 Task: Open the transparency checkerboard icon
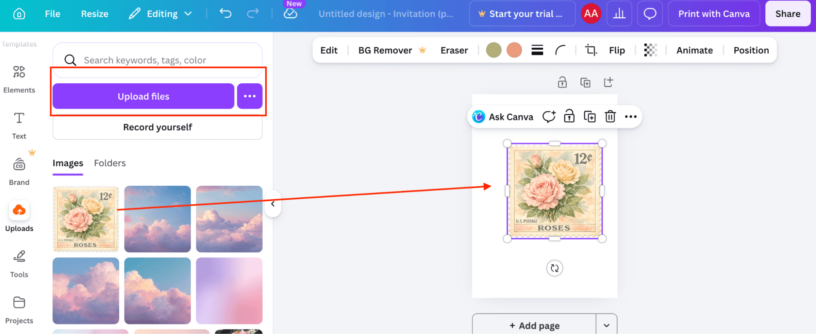pos(651,50)
